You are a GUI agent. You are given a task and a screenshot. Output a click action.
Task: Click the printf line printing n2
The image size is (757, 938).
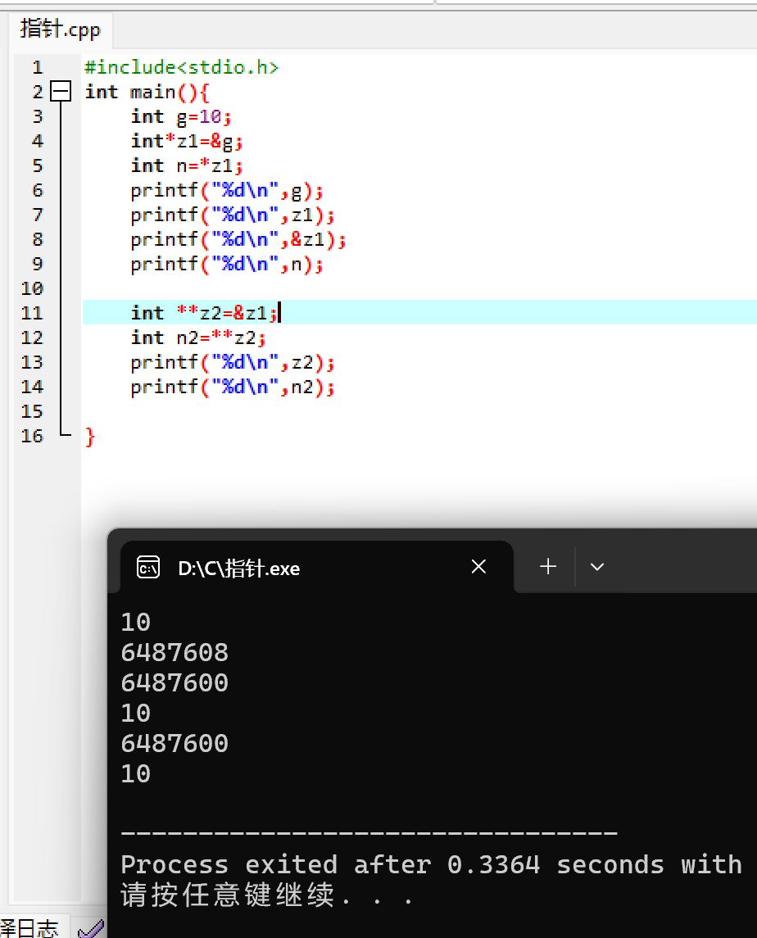point(233,387)
